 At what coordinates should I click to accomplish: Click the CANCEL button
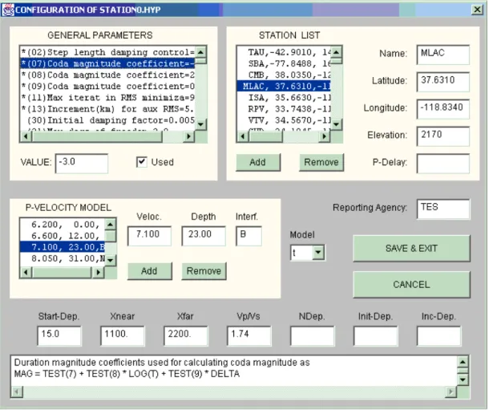tap(411, 285)
